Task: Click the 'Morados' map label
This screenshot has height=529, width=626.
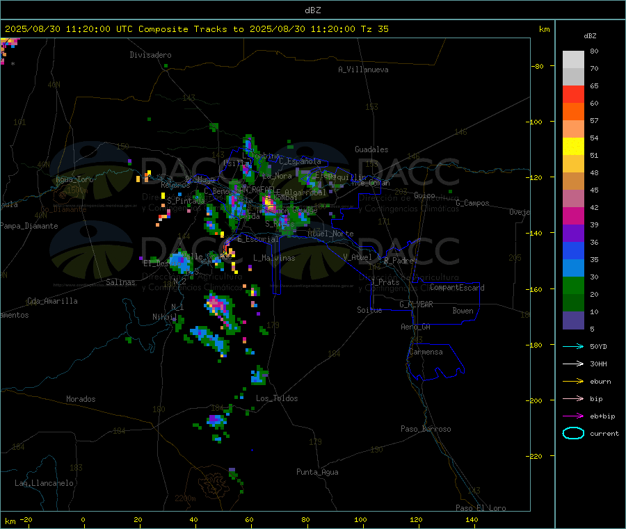Action: [x=81, y=399]
